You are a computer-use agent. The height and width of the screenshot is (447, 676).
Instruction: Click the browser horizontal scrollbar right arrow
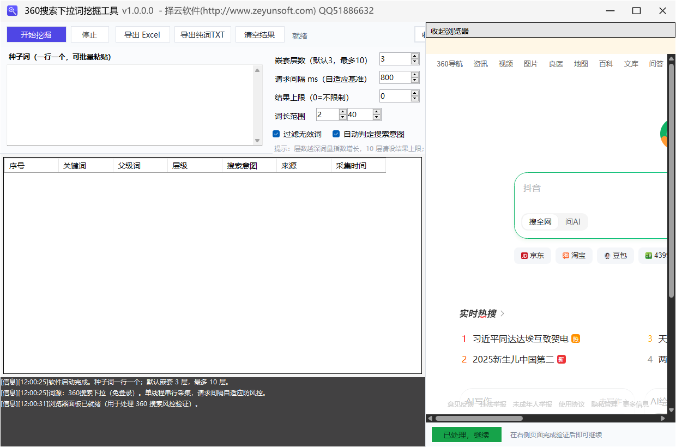[x=663, y=419]
